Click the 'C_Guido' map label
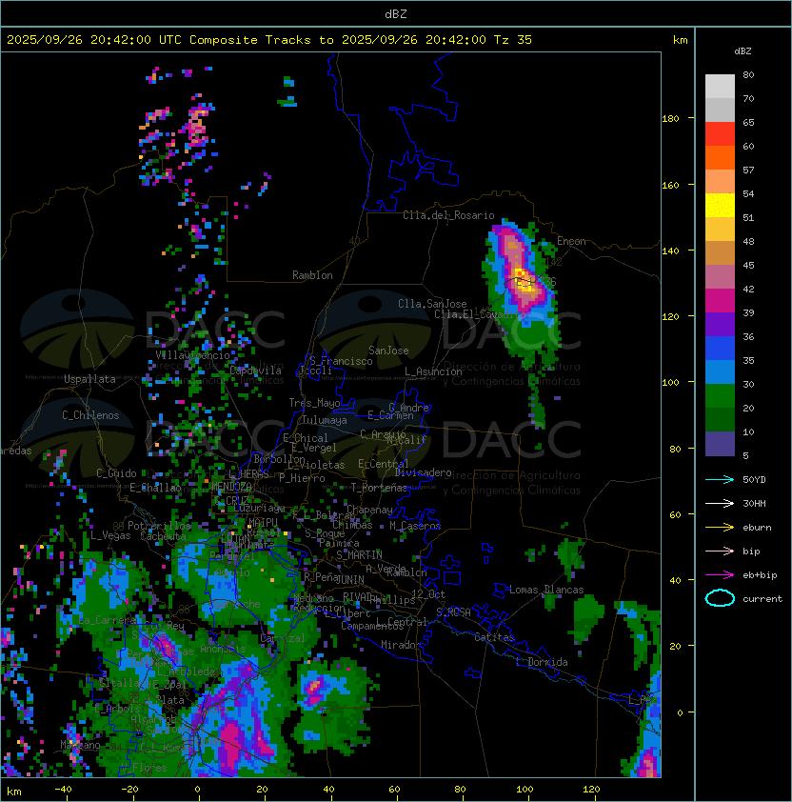 (x=116, y=473)
